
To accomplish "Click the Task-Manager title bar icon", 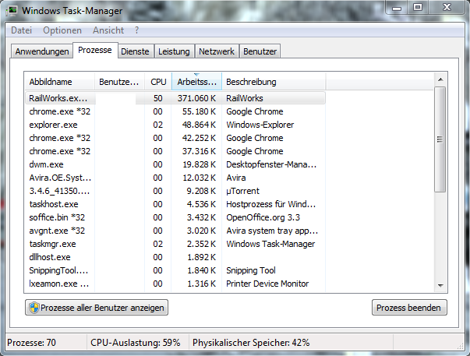I will click(x=12, y=11).
